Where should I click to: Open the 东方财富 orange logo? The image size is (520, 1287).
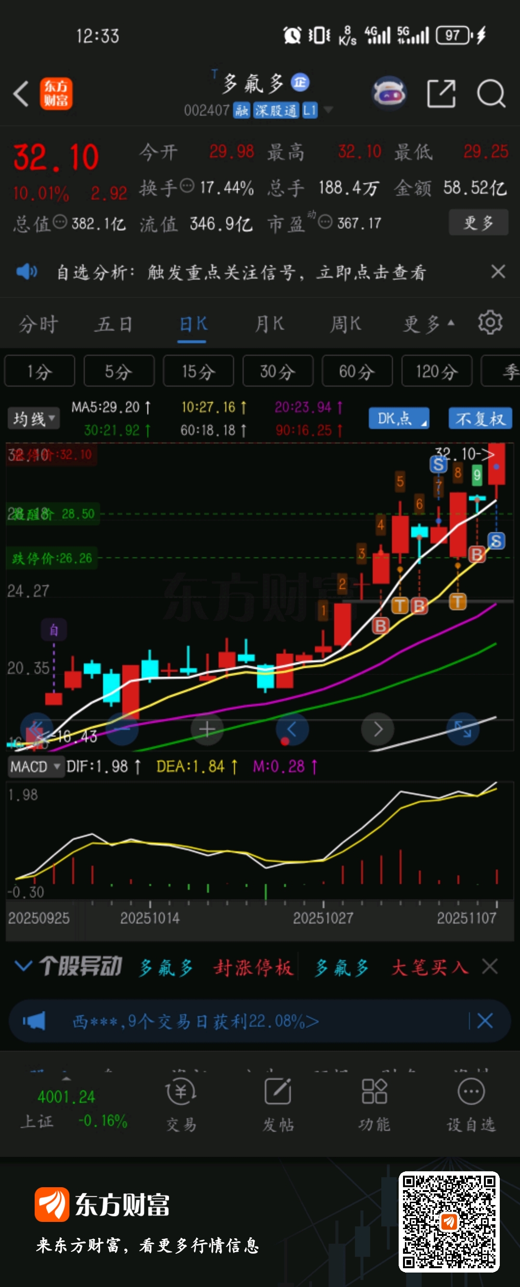coord(56,94)
